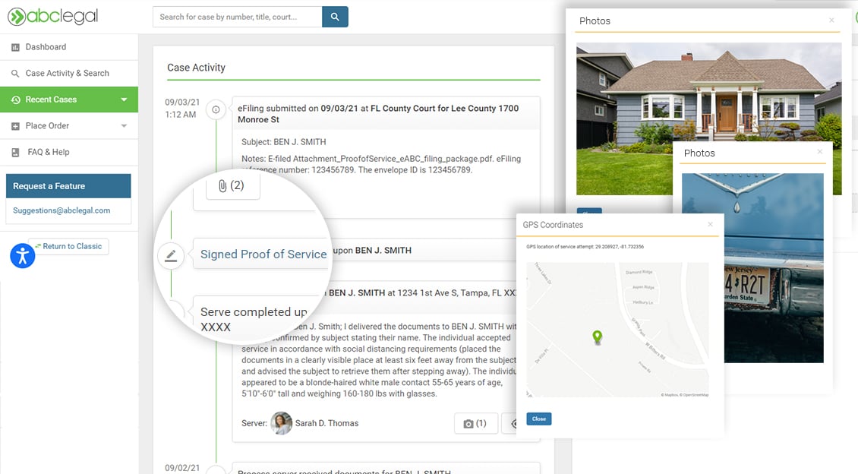Expand the Recent Cases dropdown arrow

124,100
